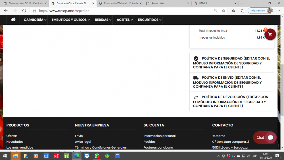
Task: Go back to the previous page
Action: pos(6,11)
